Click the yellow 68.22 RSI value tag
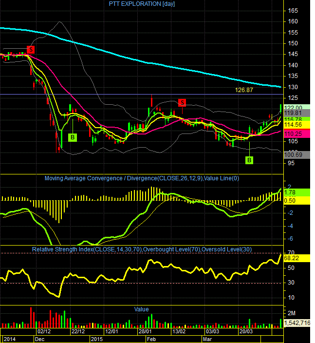 [x=296, y=258]
